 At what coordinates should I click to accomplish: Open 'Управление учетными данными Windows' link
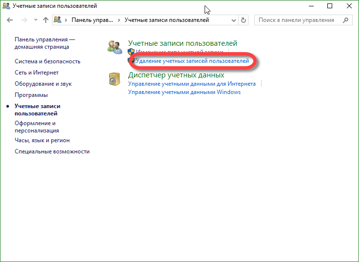(184, 92)
